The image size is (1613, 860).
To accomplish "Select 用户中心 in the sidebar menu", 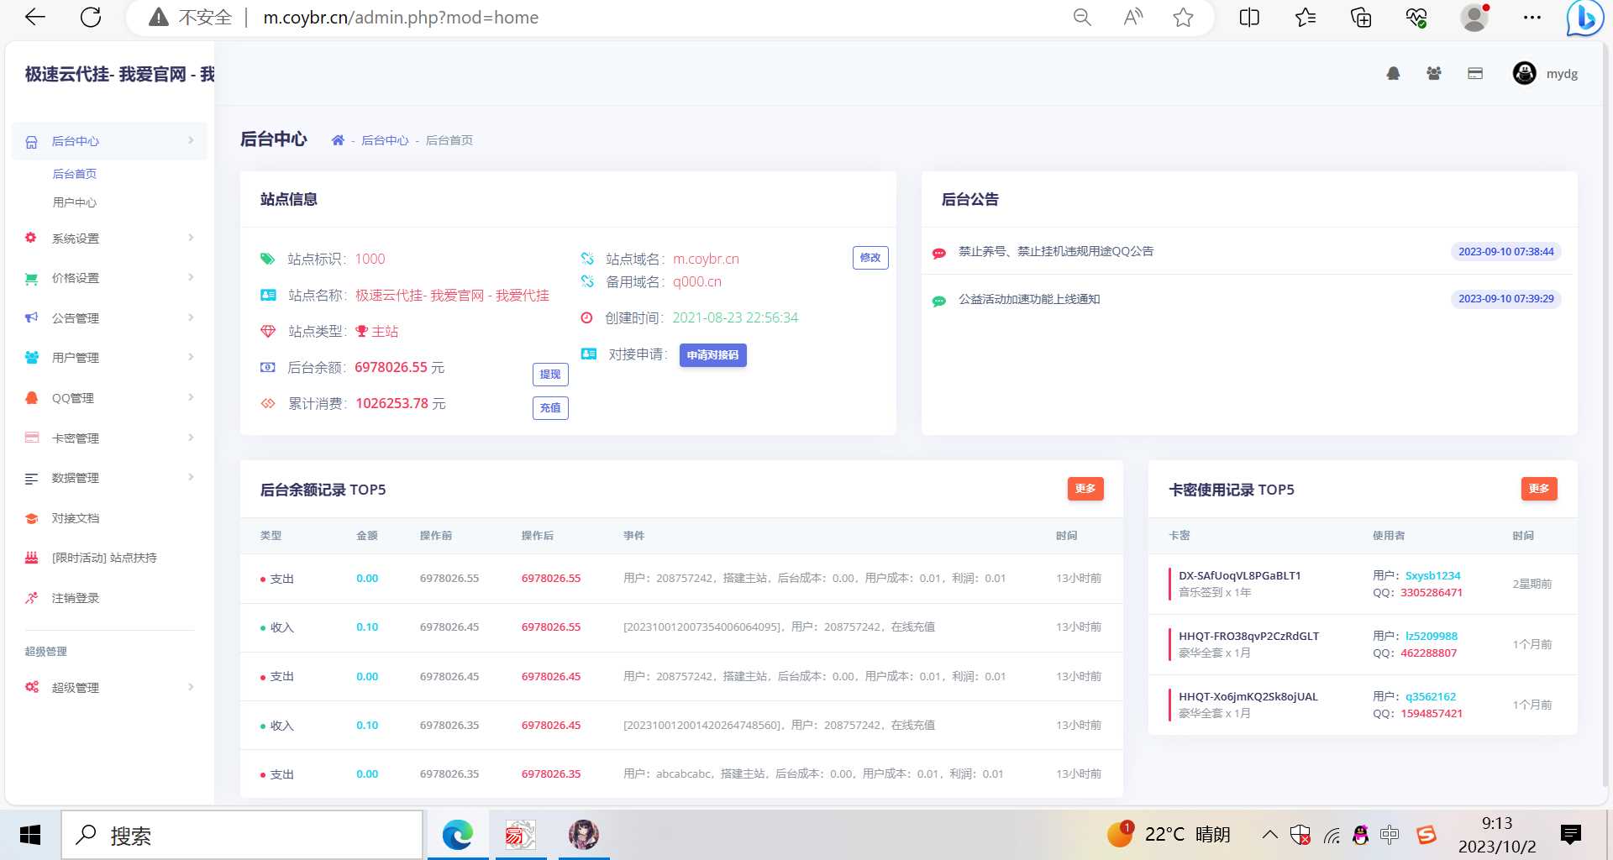I will [x=73, y=202].
